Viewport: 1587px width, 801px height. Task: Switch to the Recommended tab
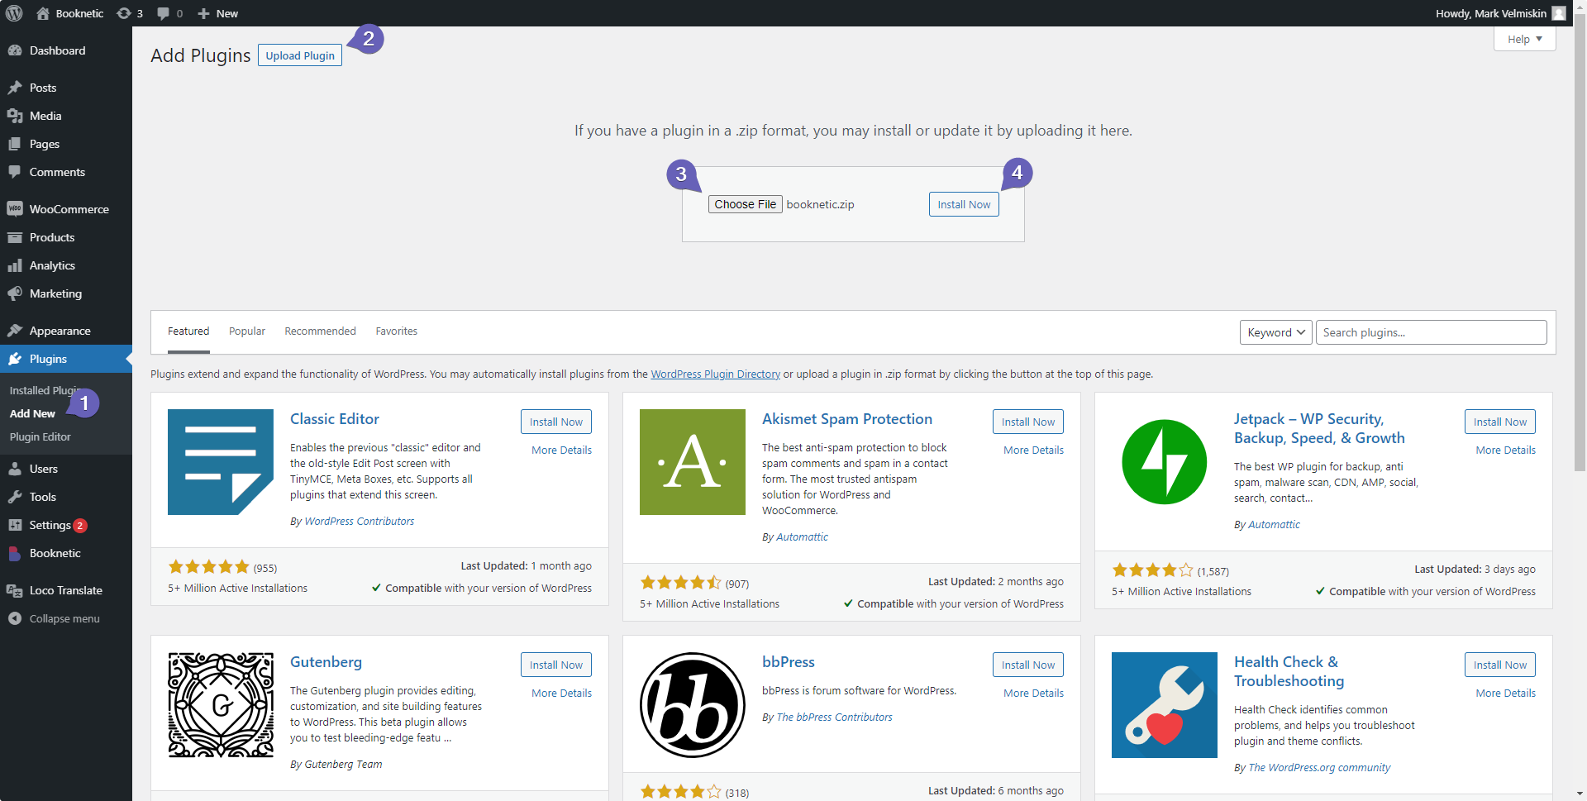(320, 331)
